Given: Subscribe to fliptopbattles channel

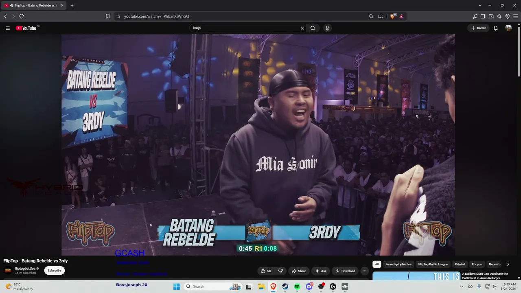Looking at the screenshot, I should [55, 271].
